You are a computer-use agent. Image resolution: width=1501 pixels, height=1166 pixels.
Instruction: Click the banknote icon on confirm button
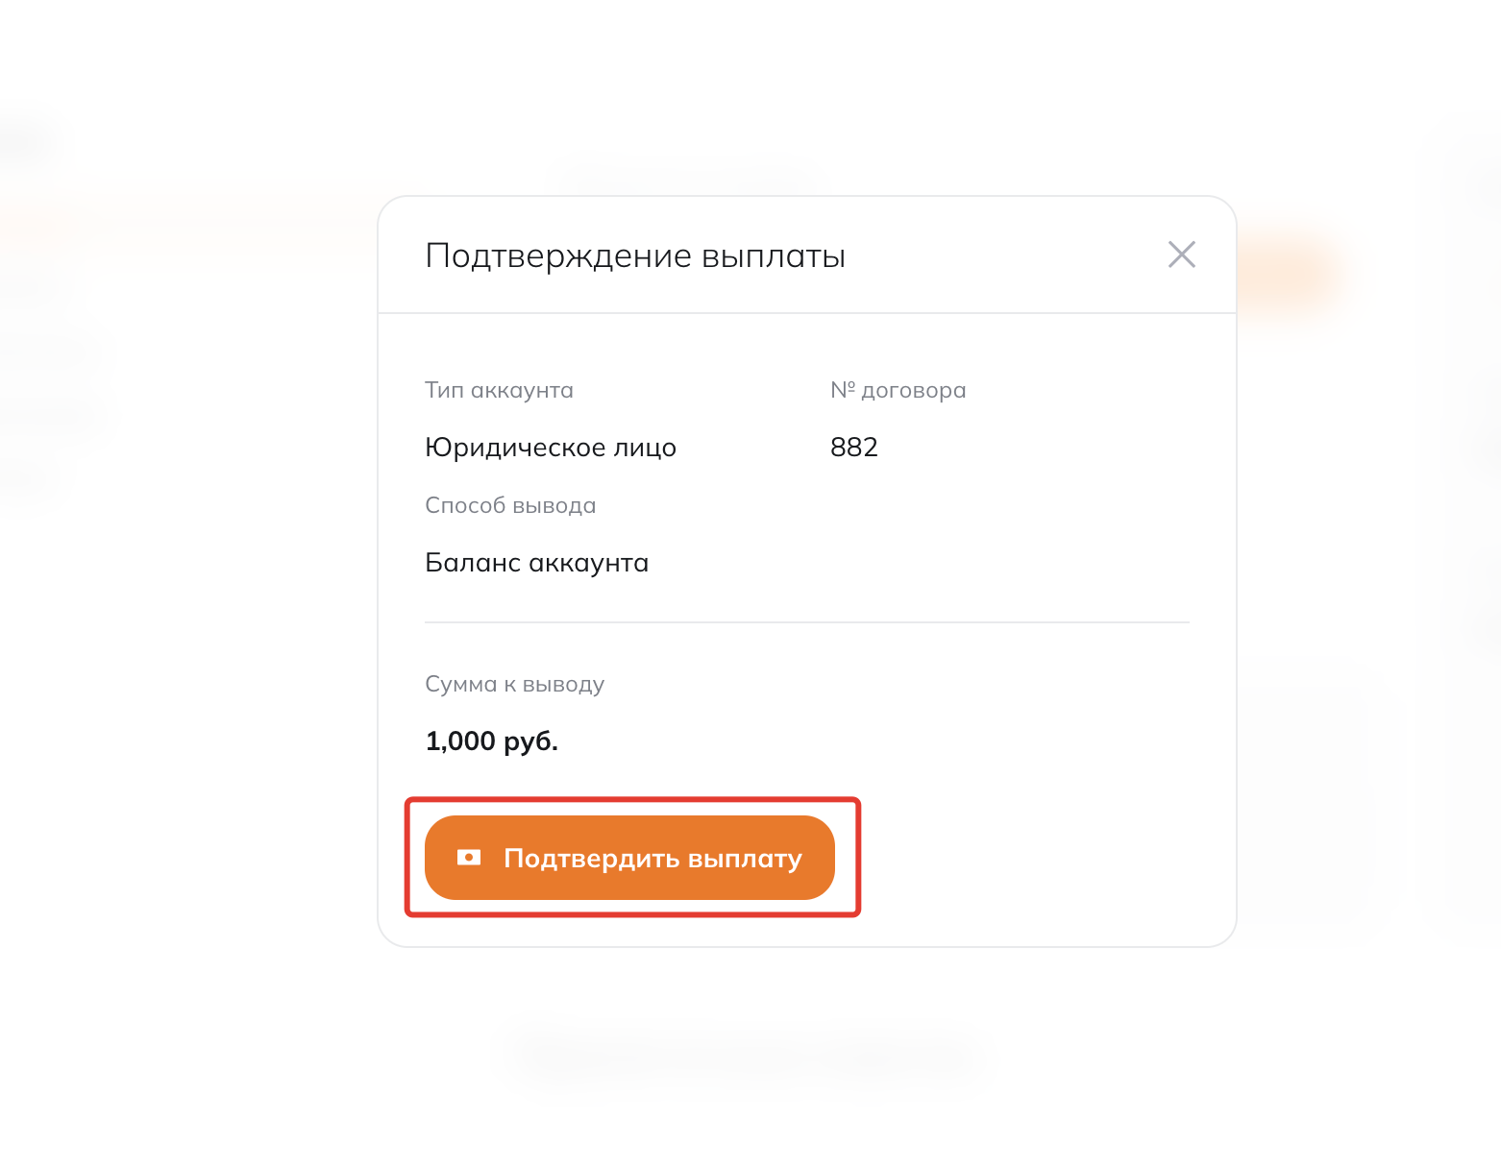point(469,858)
